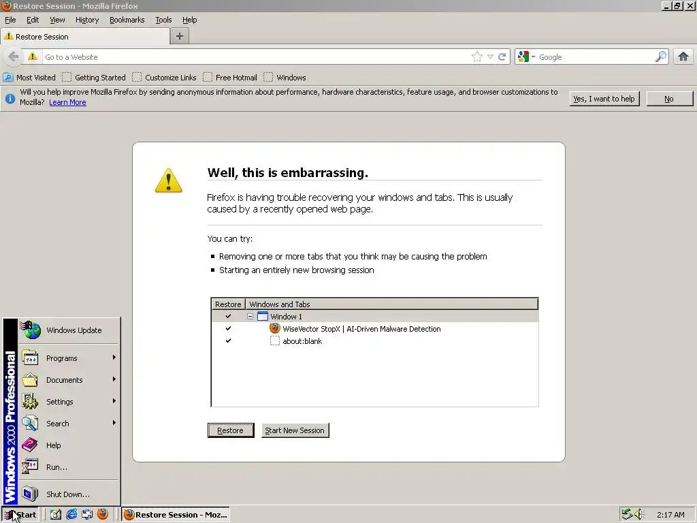Image resolution: width=697 pixels, height=523 pixels.
Task: Expand Settings submenu in Start menu
Action: 69,402
